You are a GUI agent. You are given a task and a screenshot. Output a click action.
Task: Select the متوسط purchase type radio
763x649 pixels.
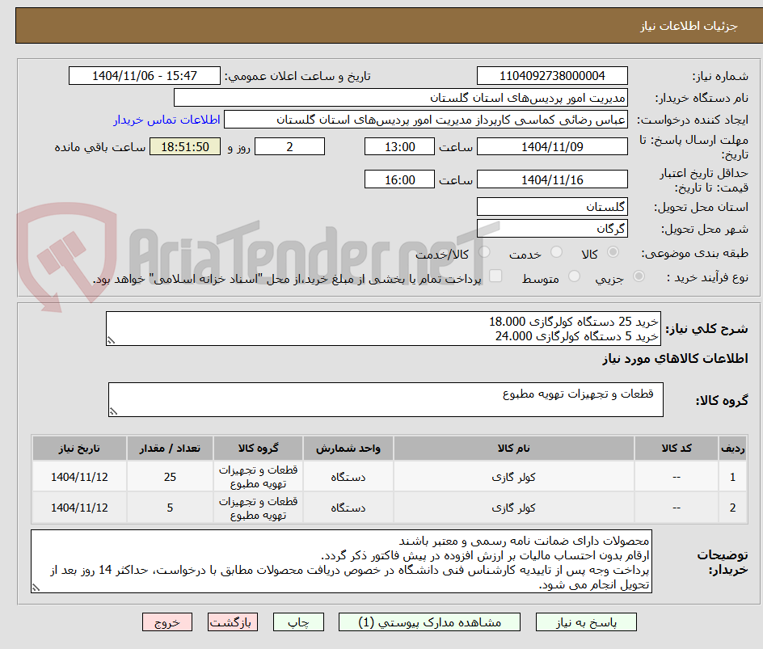[574, 276]
